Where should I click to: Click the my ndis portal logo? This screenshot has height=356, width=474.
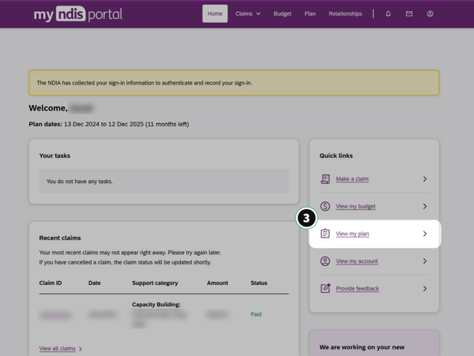(x=78, y=14)
